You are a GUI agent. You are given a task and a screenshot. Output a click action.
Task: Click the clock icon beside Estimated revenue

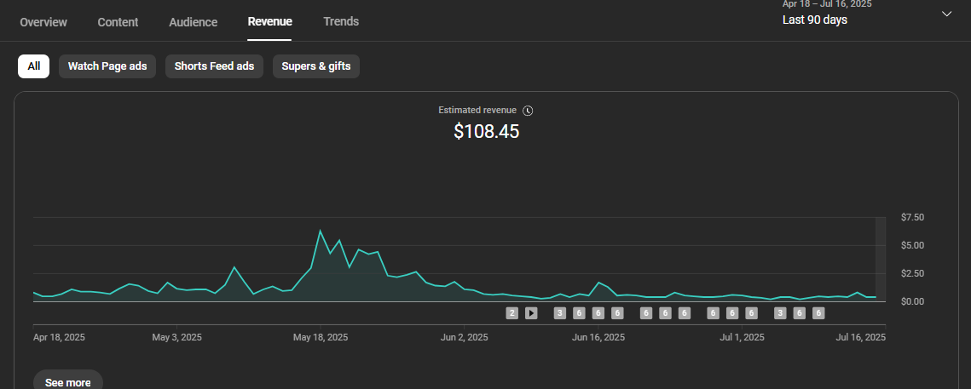coord(528,111)
